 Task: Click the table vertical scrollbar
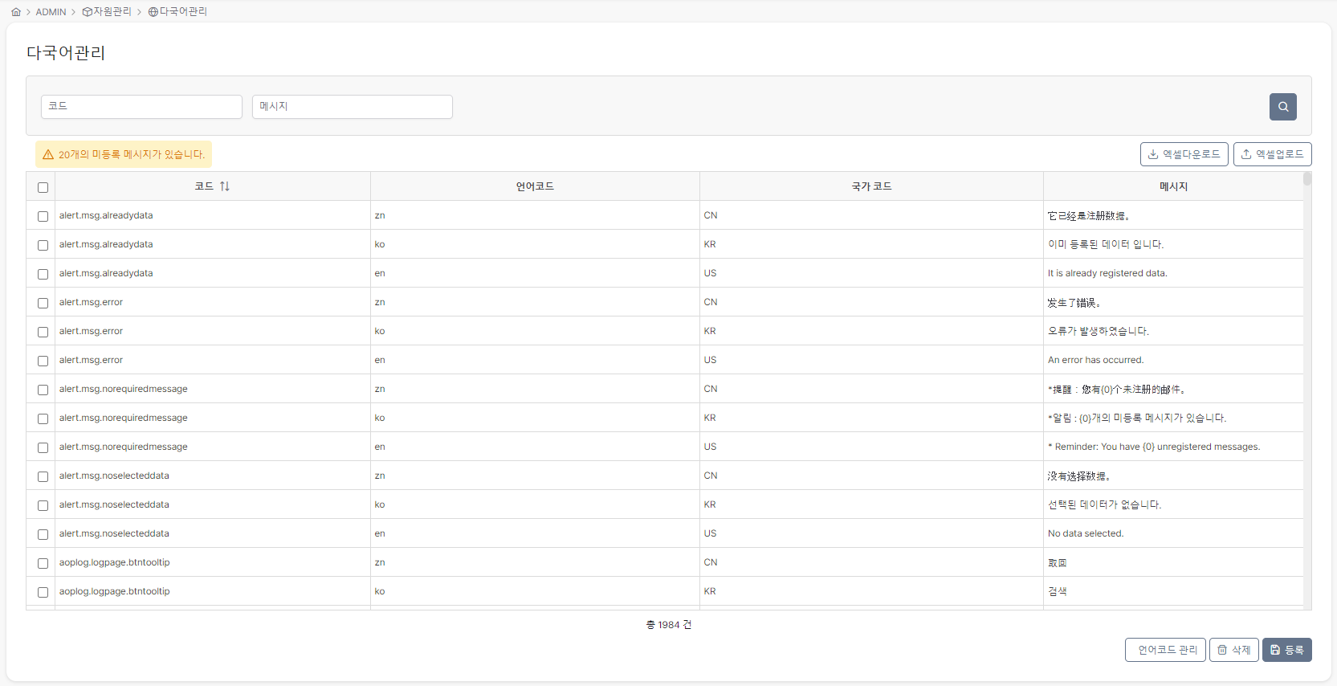point(1307,390)
